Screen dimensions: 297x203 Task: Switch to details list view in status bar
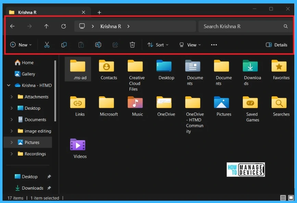click(283, 198)
